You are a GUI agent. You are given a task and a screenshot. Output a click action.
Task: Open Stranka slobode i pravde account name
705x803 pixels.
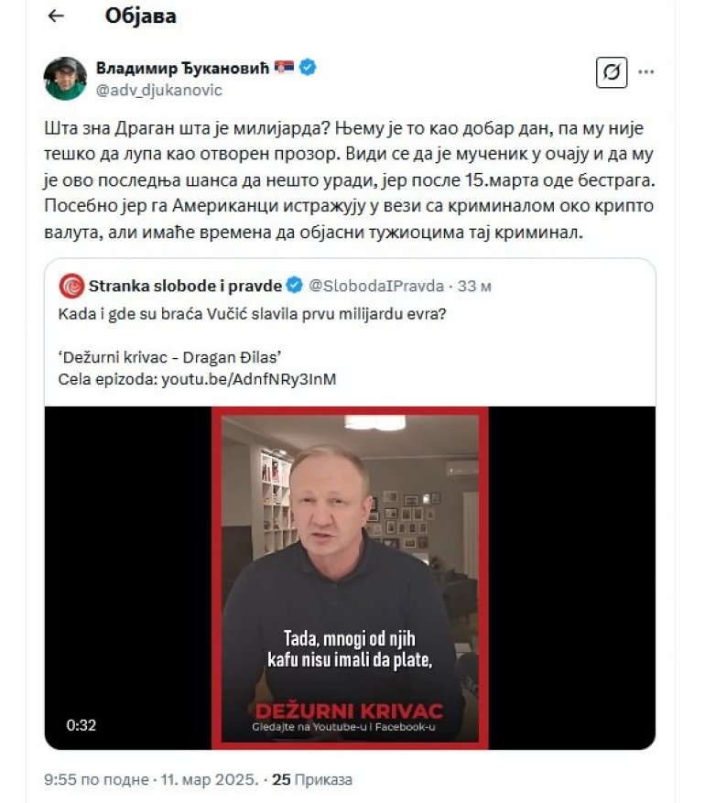185,286
